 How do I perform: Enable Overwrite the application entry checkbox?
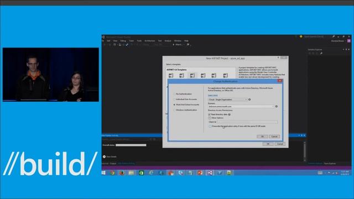[x=210, y=127]
